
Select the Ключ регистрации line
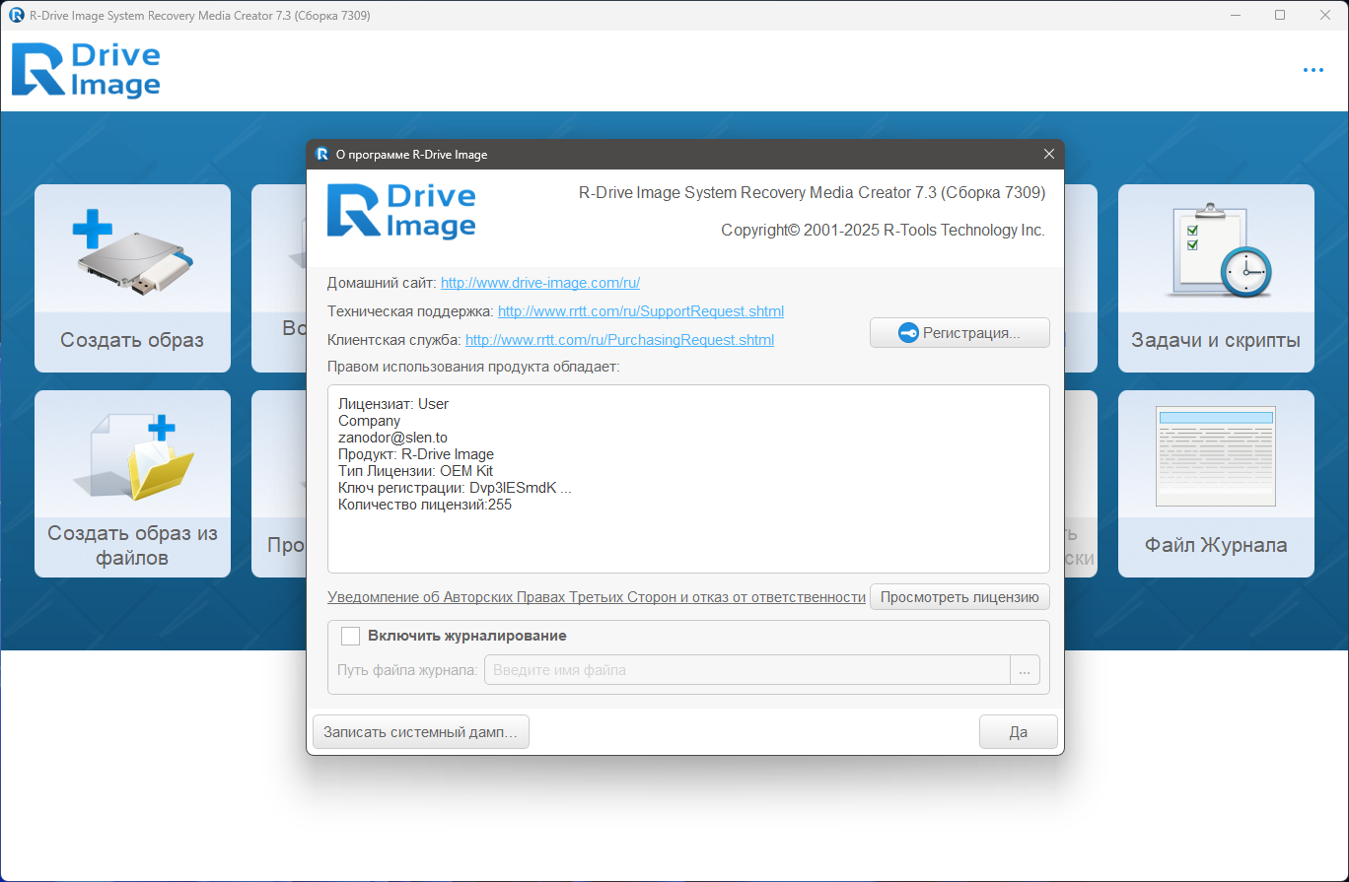(455, 488)
